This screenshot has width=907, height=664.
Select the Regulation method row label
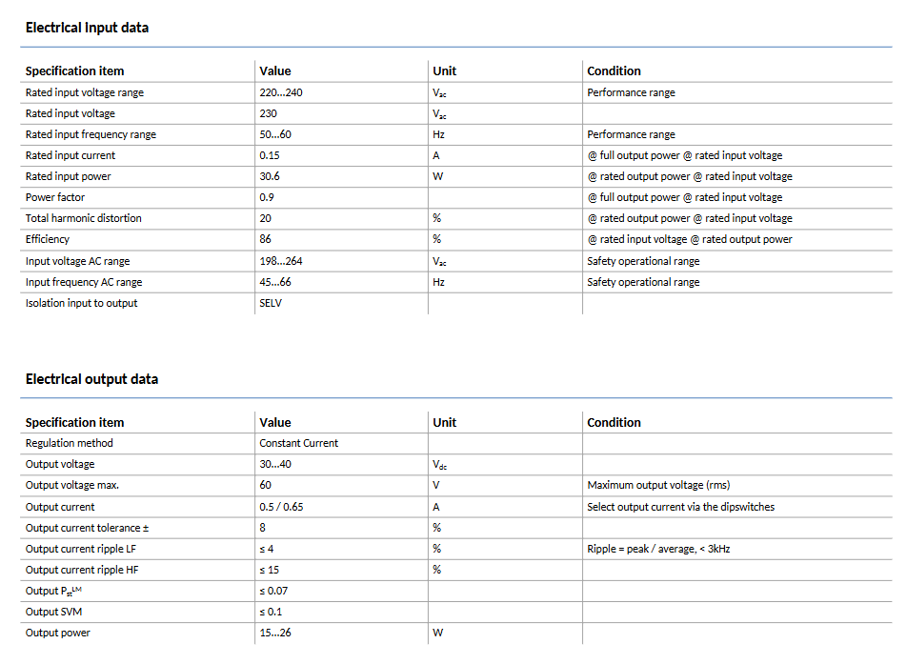click(70, 443)
